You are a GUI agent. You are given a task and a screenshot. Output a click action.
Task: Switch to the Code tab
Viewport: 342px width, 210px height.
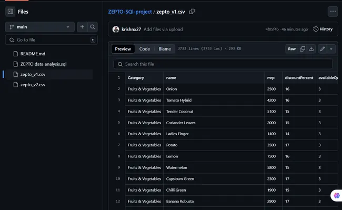(145, 49)
